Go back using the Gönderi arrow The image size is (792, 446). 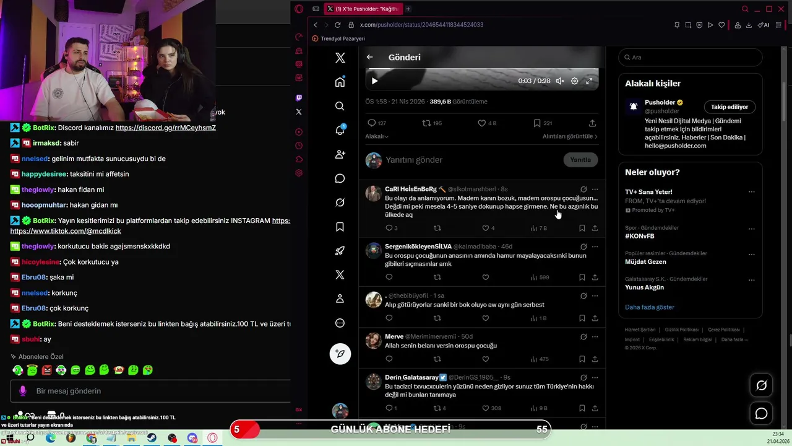(369, 57)
